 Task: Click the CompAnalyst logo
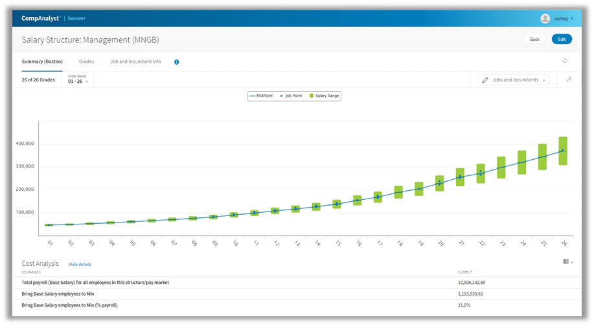(x=41, y=18)
